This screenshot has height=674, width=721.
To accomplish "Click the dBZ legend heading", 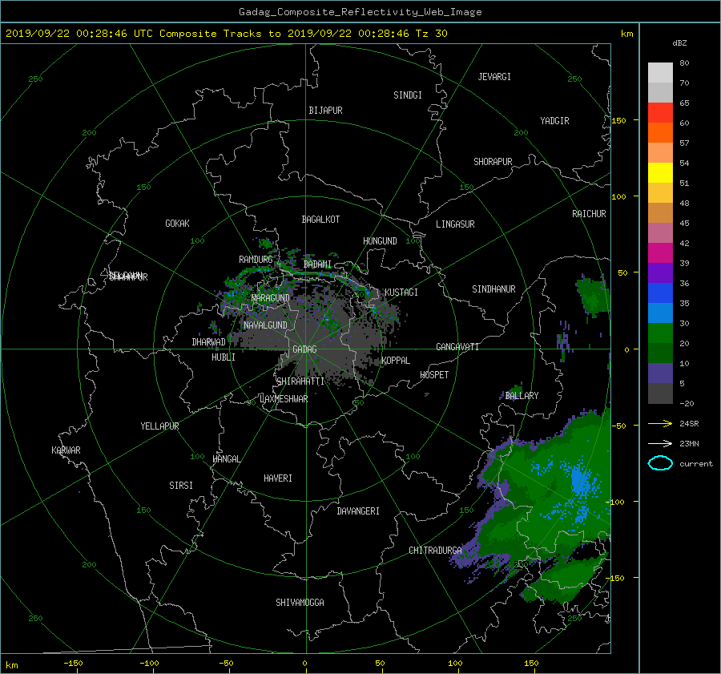I will pyautogui.click(x=679, y=43).
